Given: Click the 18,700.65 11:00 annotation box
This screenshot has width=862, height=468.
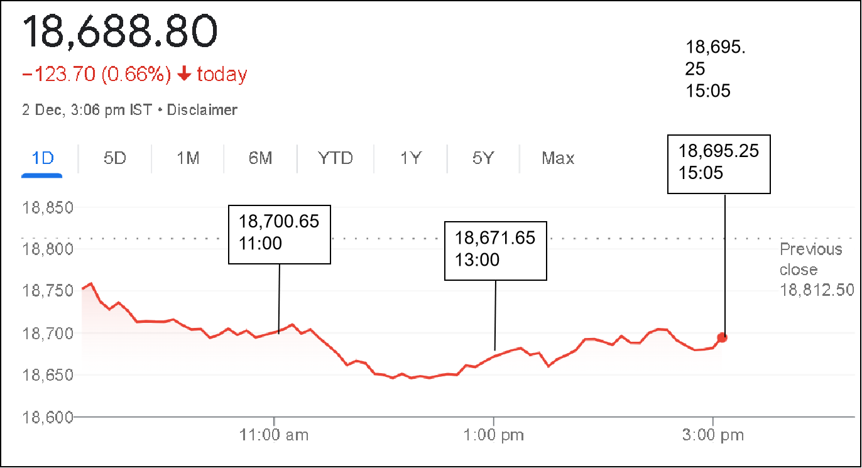Looking at the screenshot, I should 279,233.
